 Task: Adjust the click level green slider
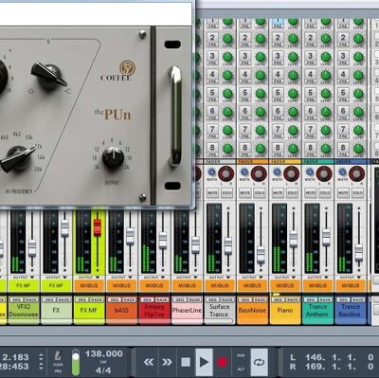coord(76,362)
